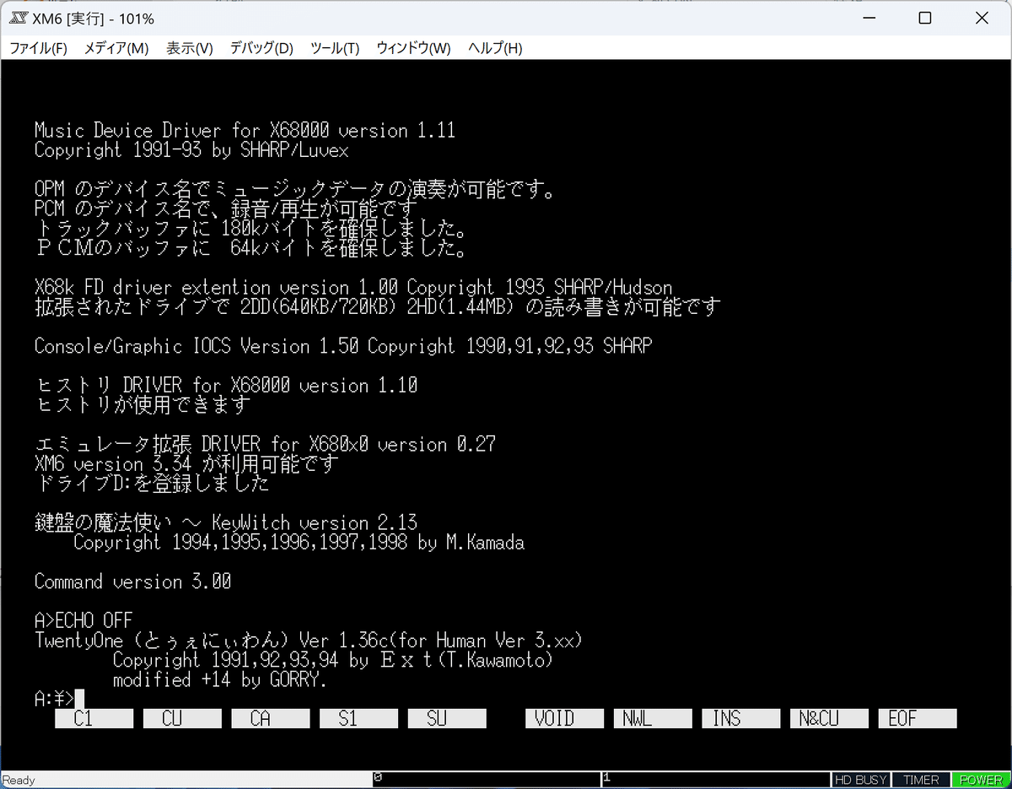Click the Ready status bar text
Viewport: 1012px width, 789px height.
tap(19, 781)
